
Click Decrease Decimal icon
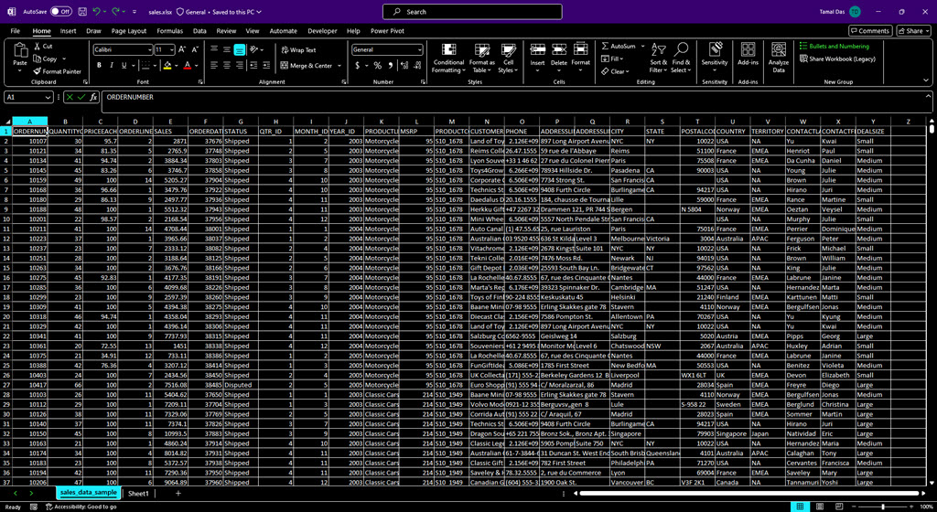point(417,66)
